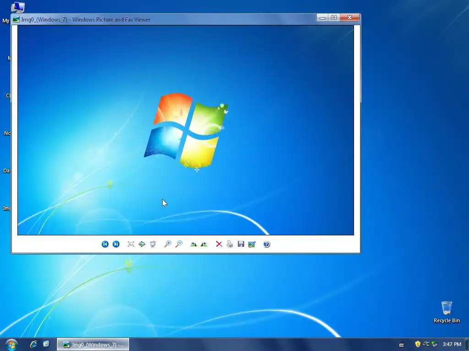Image resolution: width=469 pixels, height=351 pixels.
Task: Click the security shield tray icon
Action: coord(418,344)
